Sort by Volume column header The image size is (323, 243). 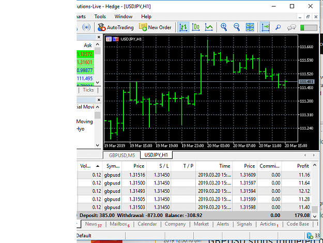click(x=89, y=166)
